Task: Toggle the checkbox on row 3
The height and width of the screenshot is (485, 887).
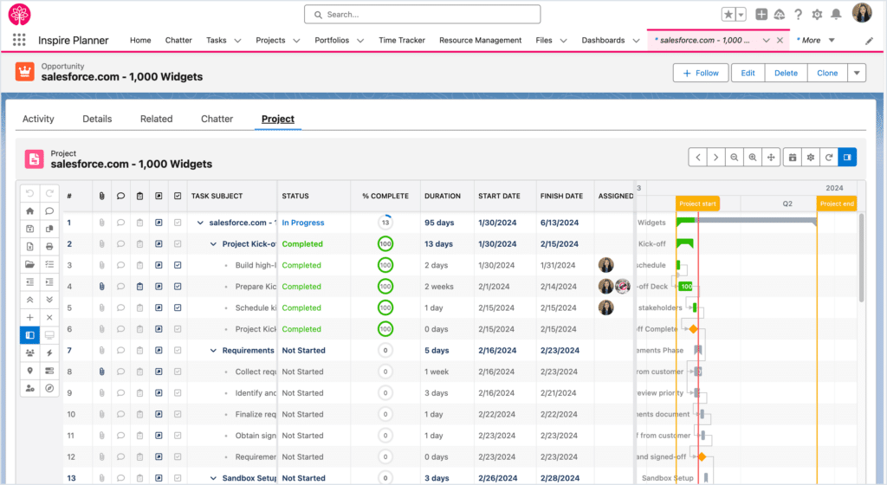Action: [178, 265]
